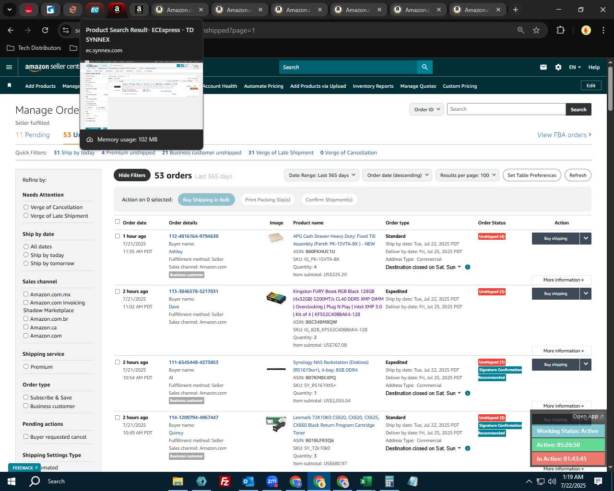Close the FEEDBACK tab with its X
This screenshot has height=491, width=614.
point(36,468)
